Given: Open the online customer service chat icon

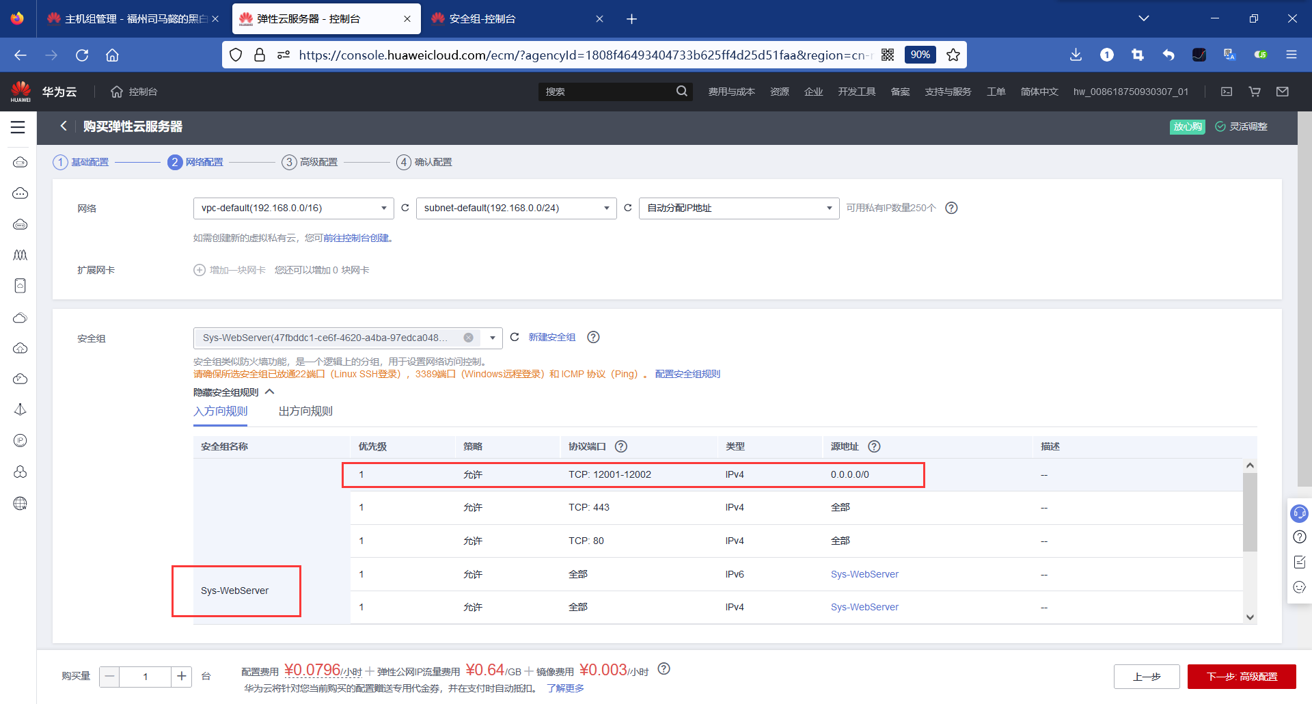Looking at the screenshot, I should (x=1299, y=513).
